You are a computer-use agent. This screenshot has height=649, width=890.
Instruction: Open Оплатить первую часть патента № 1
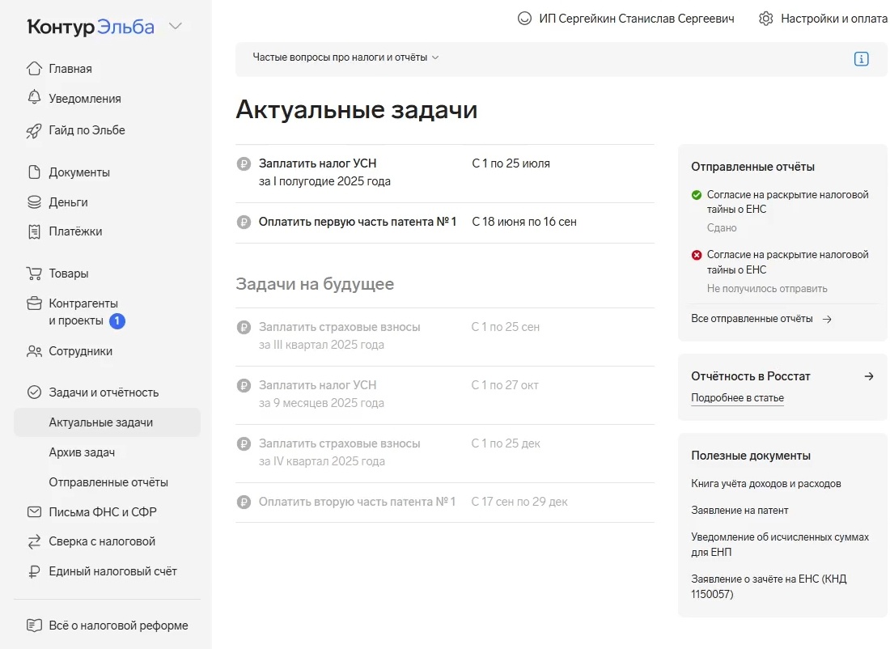tap(358, 222)
